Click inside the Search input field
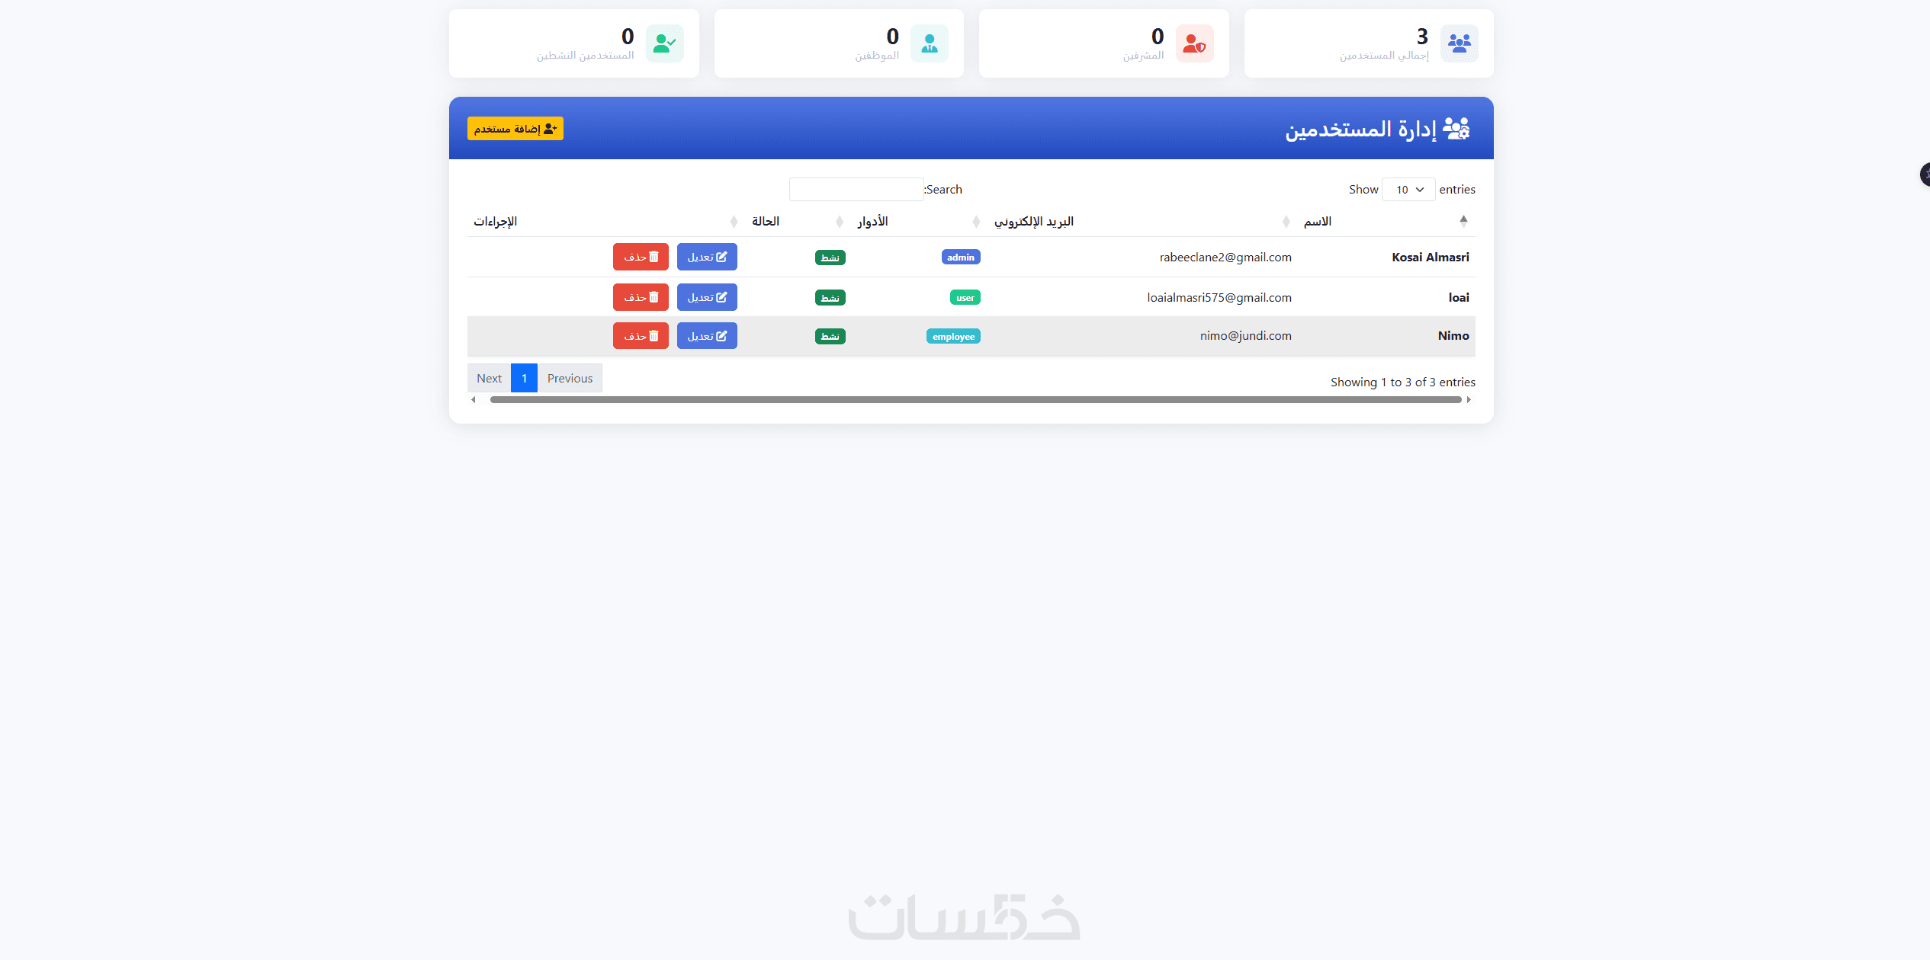This screenshot has width=1930, height=960. (856, 190)
